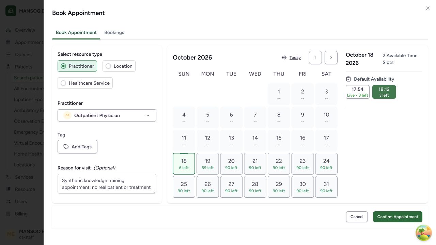Open the Outpatient Physician practitioner dropdown

click(107, 115)
